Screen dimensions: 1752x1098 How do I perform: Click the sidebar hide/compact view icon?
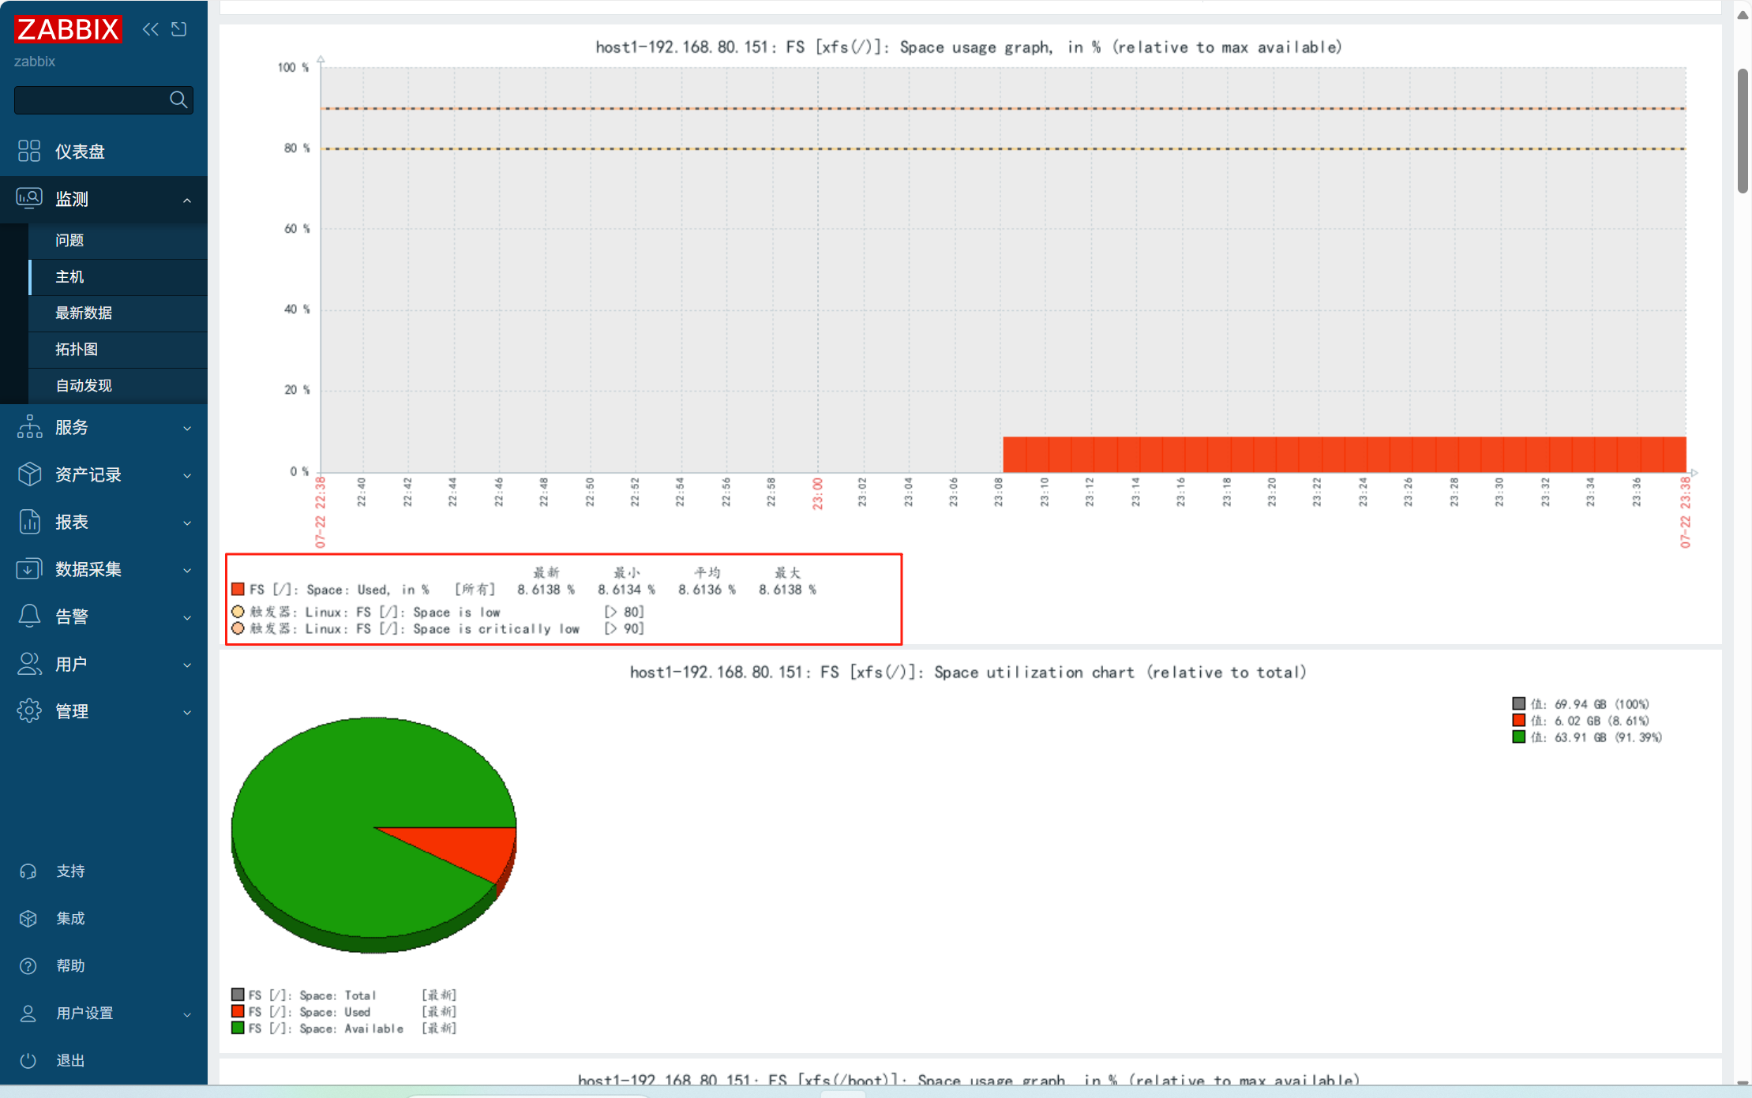tap(179, 29)
